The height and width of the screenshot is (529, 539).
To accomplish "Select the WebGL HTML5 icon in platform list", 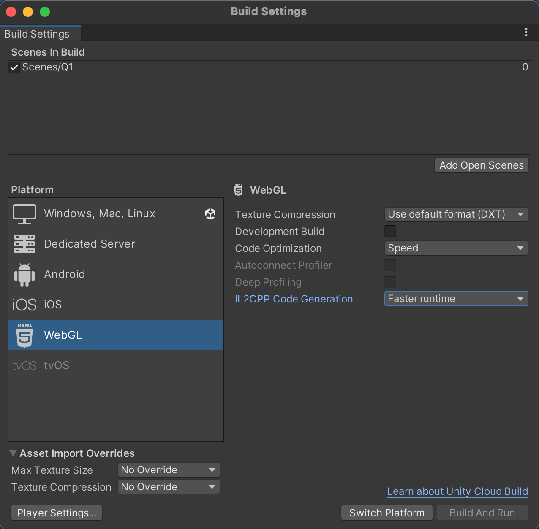I will coord(24,335).
